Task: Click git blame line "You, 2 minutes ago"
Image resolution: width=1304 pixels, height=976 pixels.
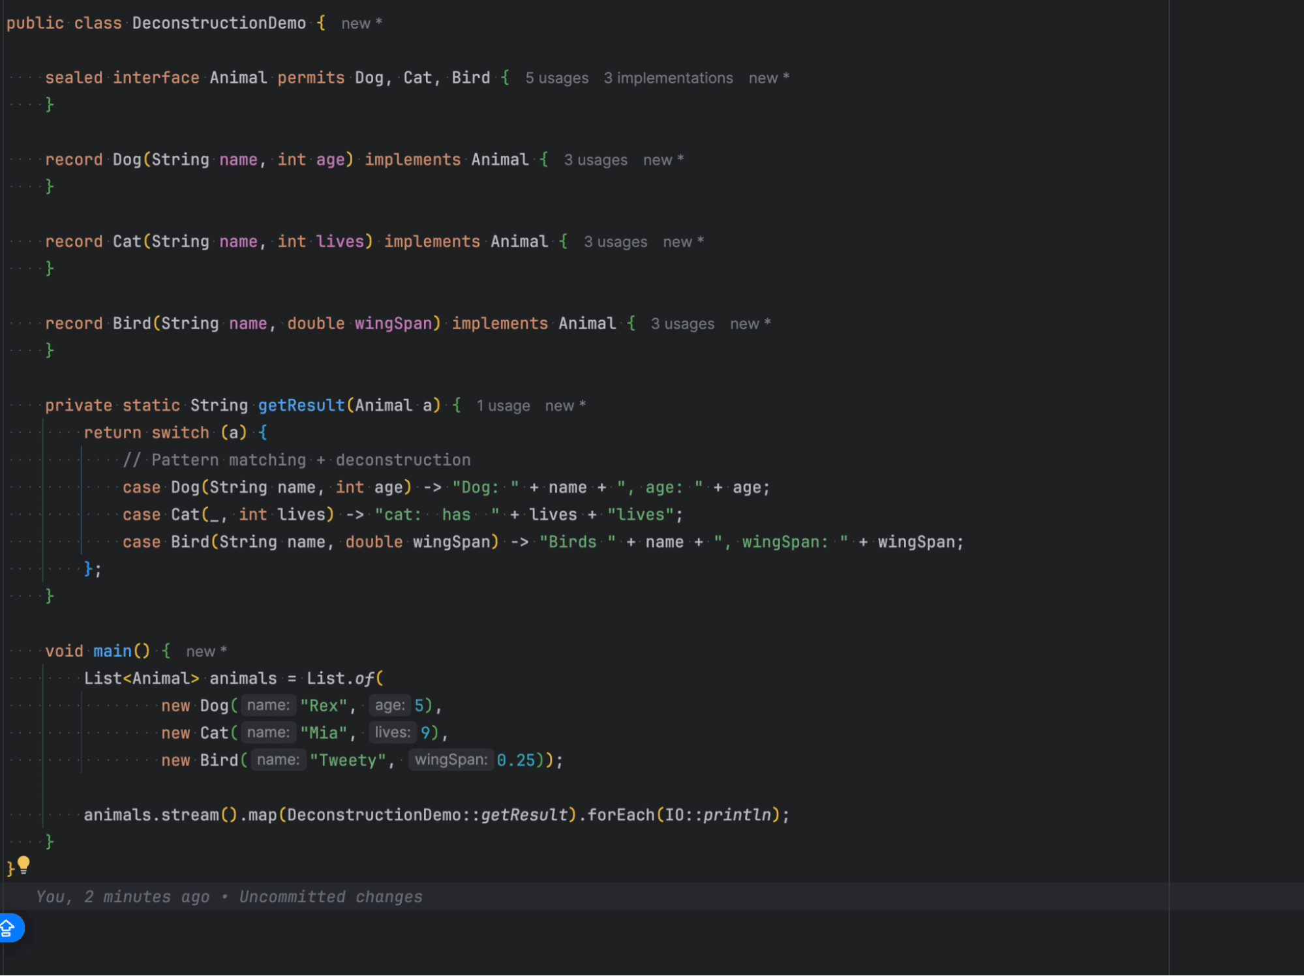Action: coord(123,896)
